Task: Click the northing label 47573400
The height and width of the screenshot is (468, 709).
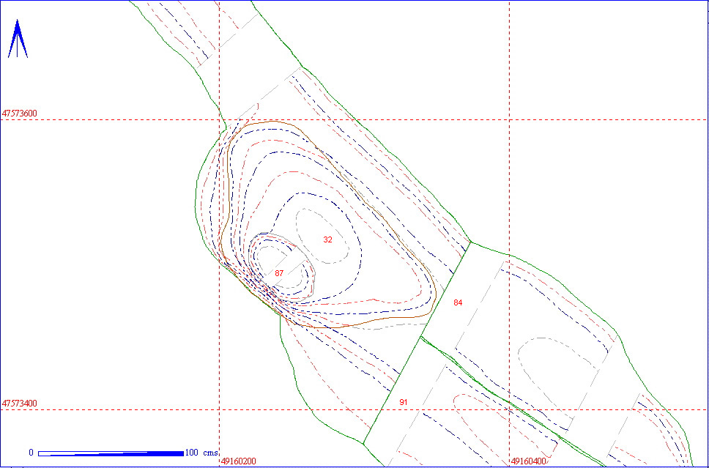Action: point(20,404)
